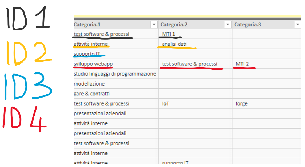Click 'attività interne' next to 'analisi dati'

pyautogui.click(x=116, y=44)
